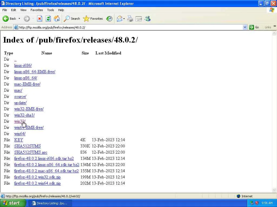Screen dimensions: 277x207
Task: Click the taskbar clock 9:56 AM
Action: click(x=267, y=203)
